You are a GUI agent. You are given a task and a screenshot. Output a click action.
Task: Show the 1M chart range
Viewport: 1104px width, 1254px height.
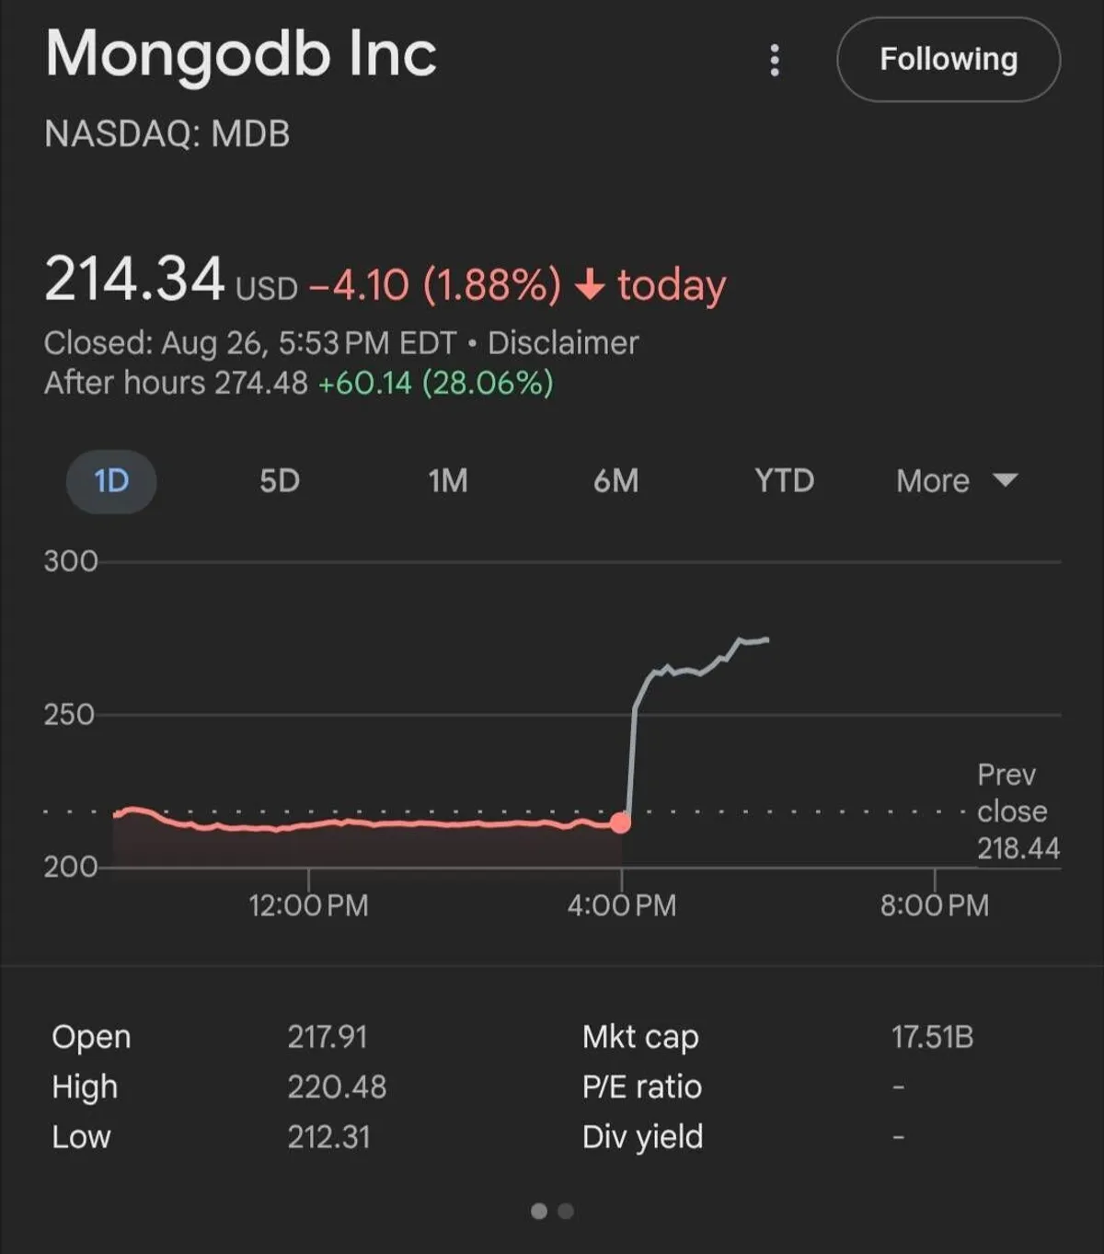(x=448, y=481)
